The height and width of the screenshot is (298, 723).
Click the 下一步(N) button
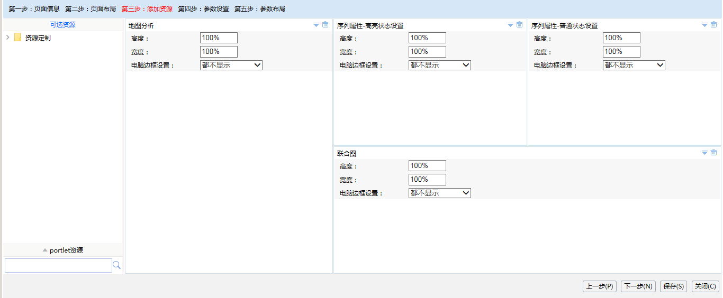tap(638, 286)
